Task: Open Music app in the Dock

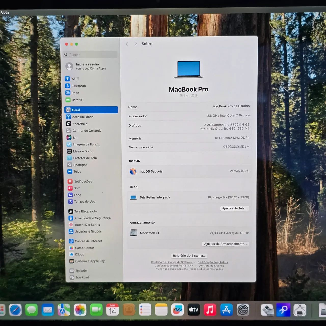Action: tap(210, 310)
